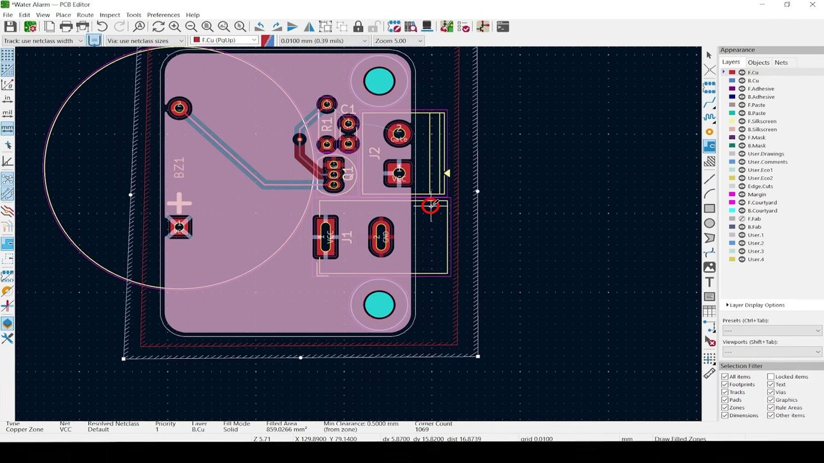Click the Mirror/flip icon
The image size is (824, 463).
point(309,26)
